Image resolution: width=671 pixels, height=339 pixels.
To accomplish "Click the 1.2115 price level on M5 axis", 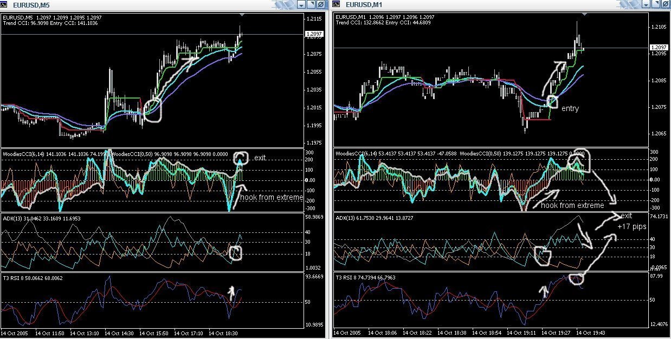I will point(314,18).
